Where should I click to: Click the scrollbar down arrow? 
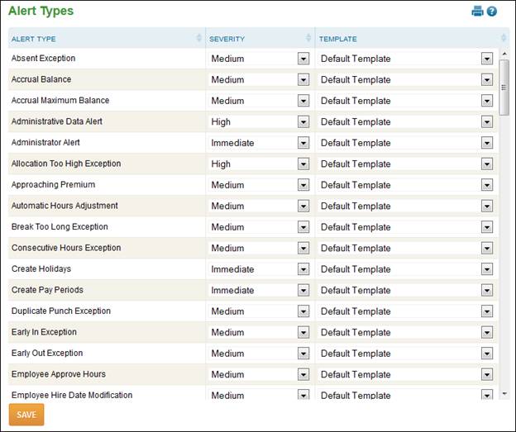(x=504, y=393)
